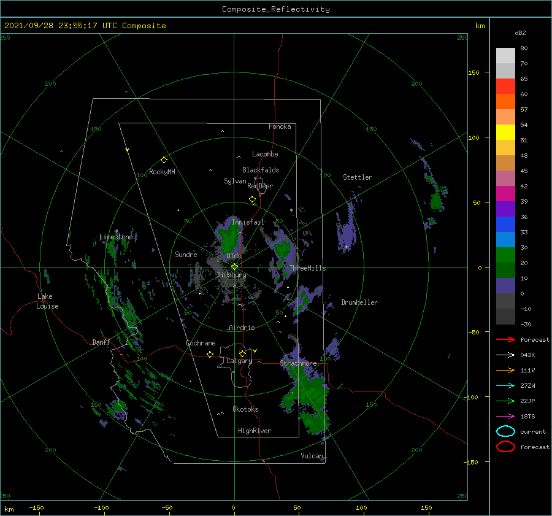Click the Cochrane label

(x=201, y=343)
